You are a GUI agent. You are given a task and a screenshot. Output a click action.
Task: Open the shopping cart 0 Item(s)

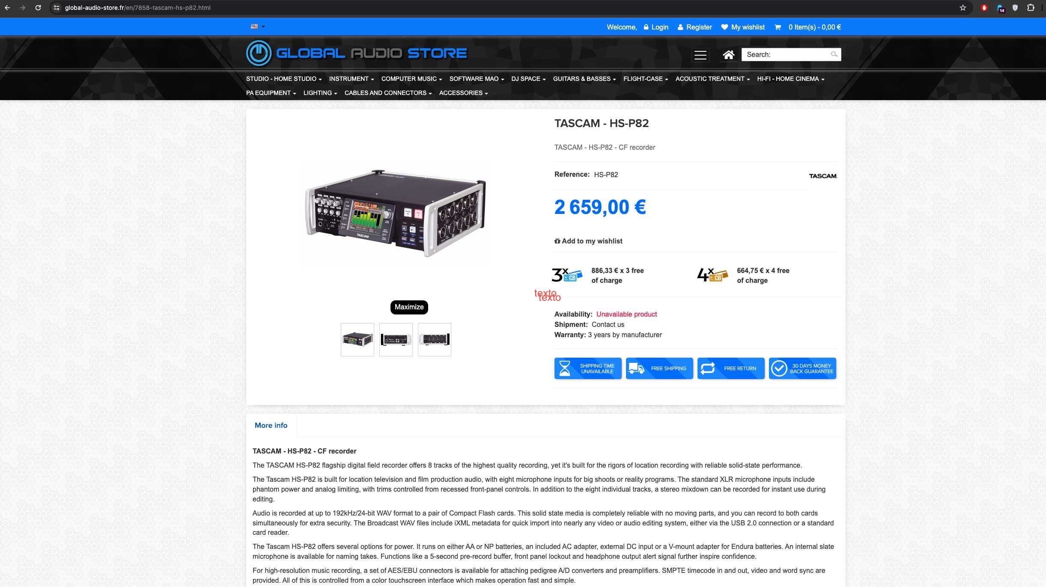[x=808, y=27]
